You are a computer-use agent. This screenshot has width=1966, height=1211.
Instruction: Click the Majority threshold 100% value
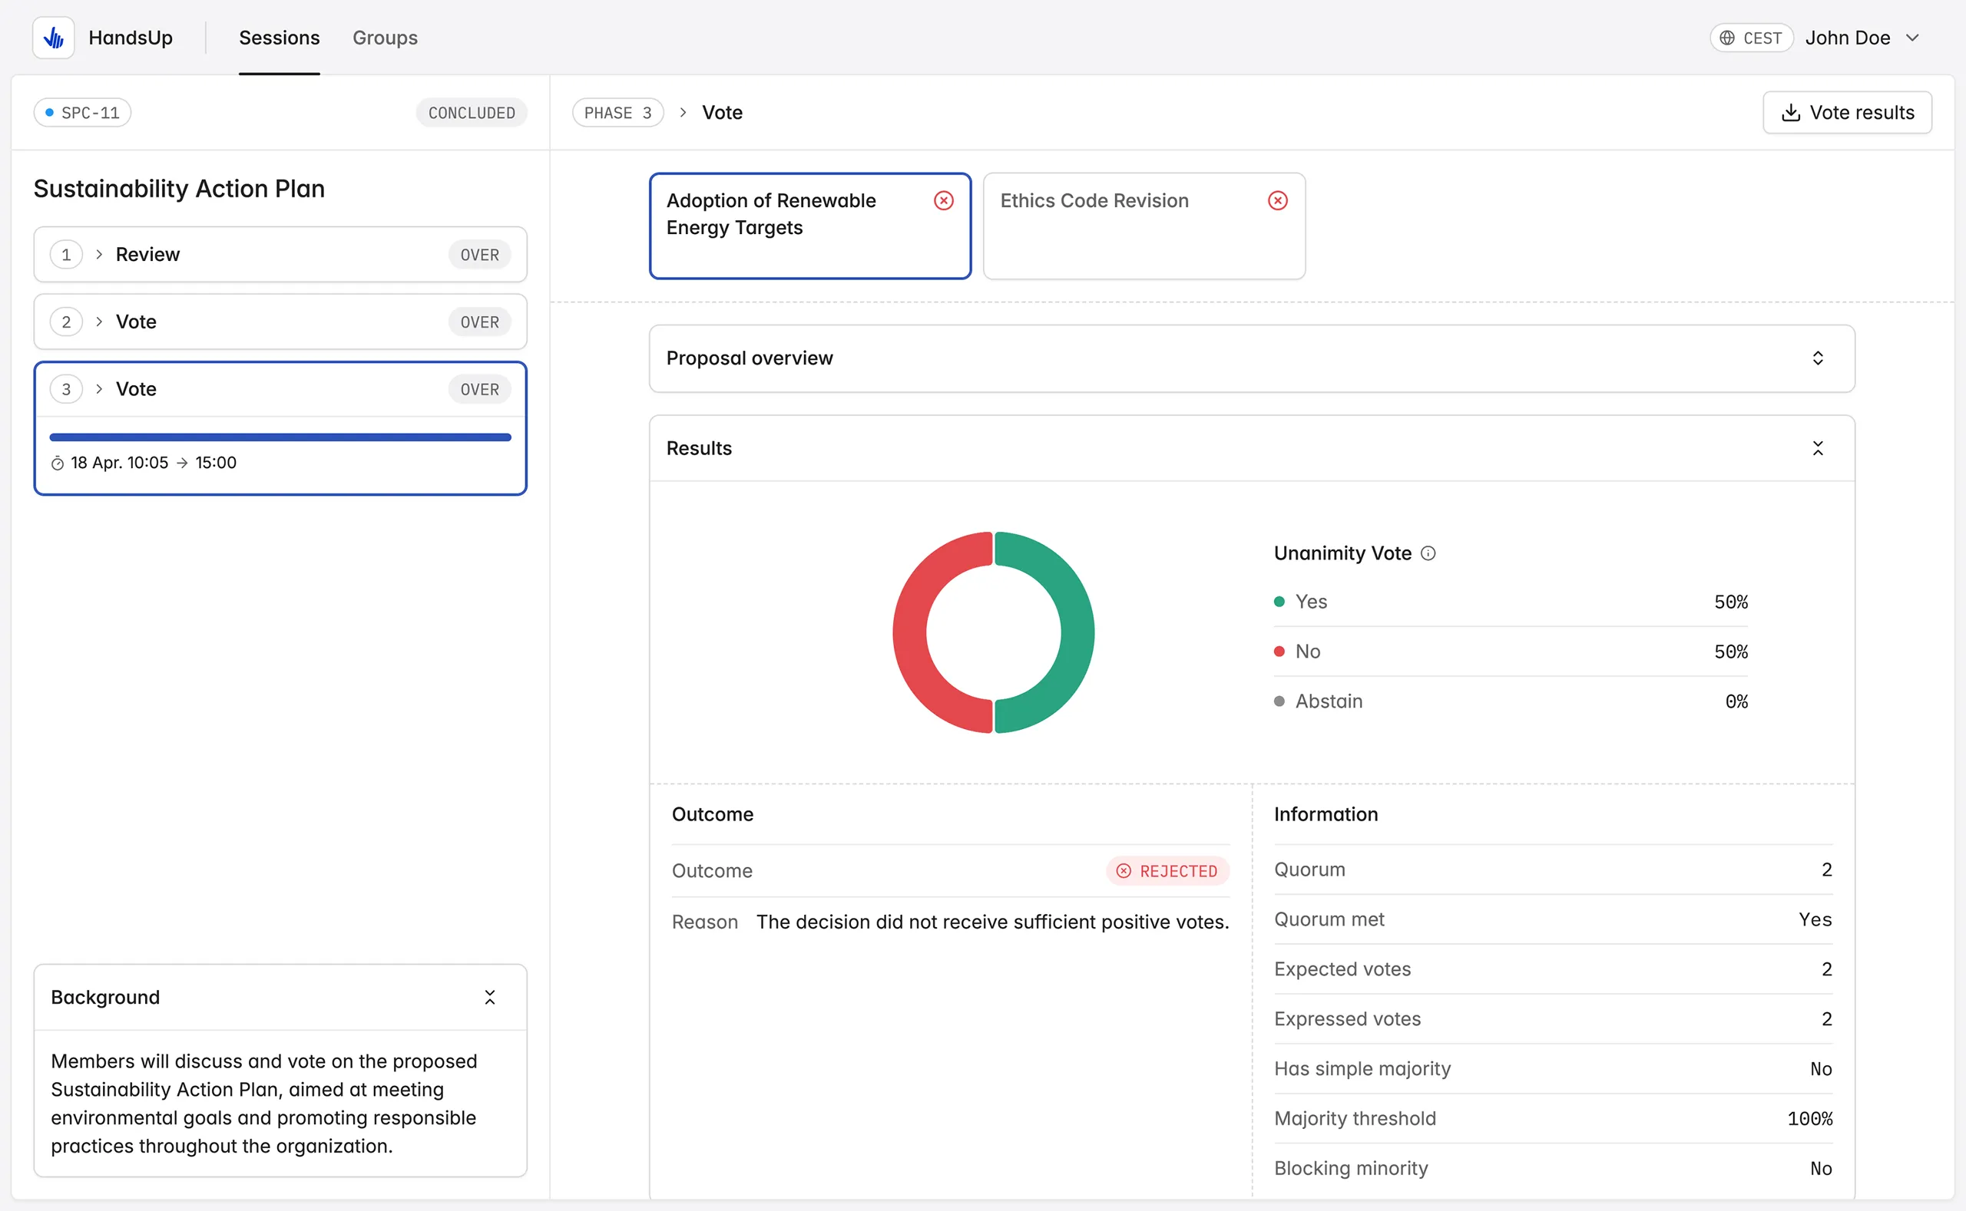[1809, 1118]
